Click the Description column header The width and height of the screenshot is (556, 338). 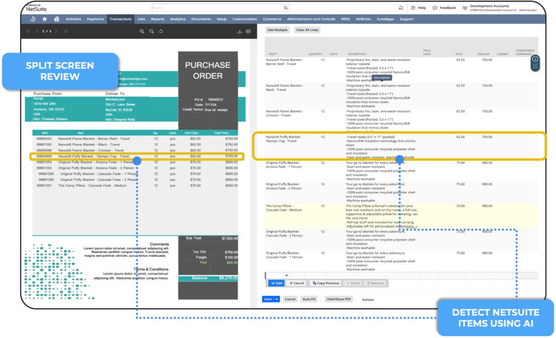click(357, 54)
